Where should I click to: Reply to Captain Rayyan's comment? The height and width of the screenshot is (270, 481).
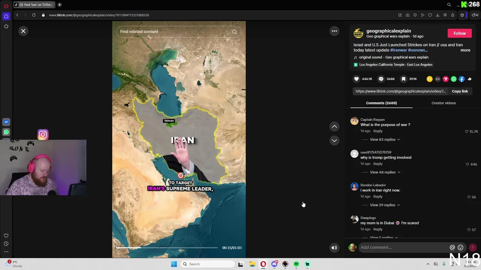pos(378,131)
